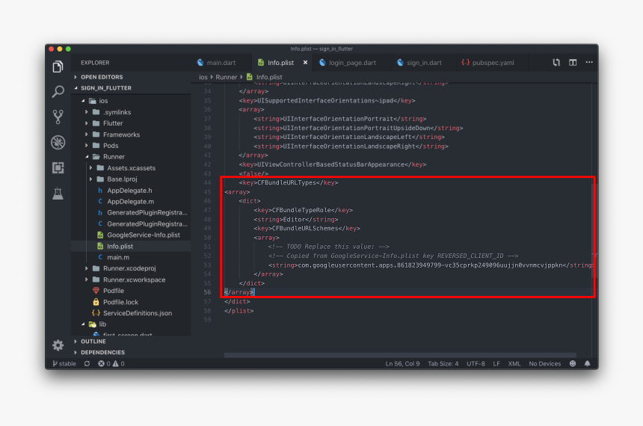643x426 pixels.
Task: Click the CFBundleURLTypes key line
Action: coord(289,183)
